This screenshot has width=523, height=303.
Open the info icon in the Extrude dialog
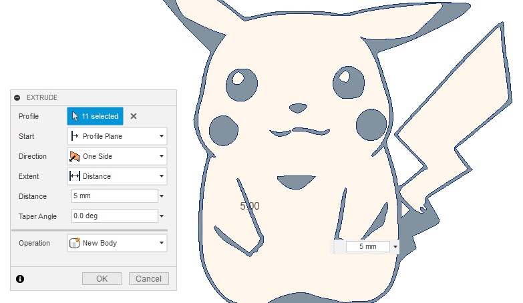click(20, 279)
